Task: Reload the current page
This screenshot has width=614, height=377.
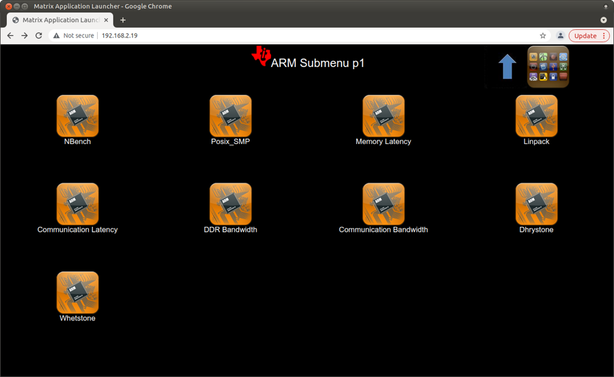Action: (39, 36)
